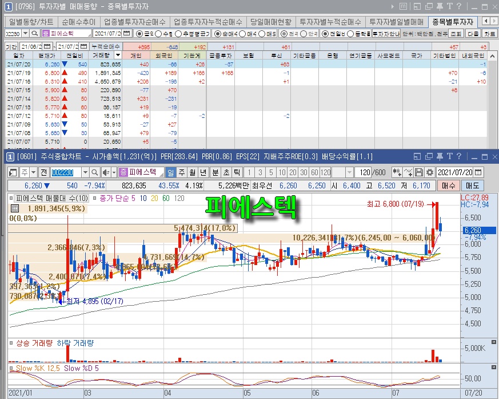Select the 등락률 radio button

tap(350, 33)
